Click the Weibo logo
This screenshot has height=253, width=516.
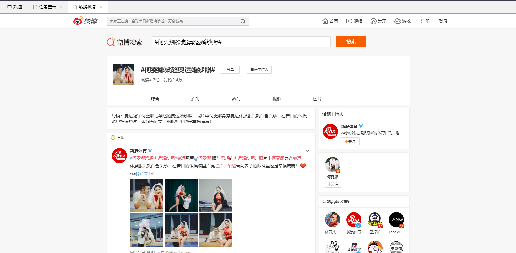[85, 21]
